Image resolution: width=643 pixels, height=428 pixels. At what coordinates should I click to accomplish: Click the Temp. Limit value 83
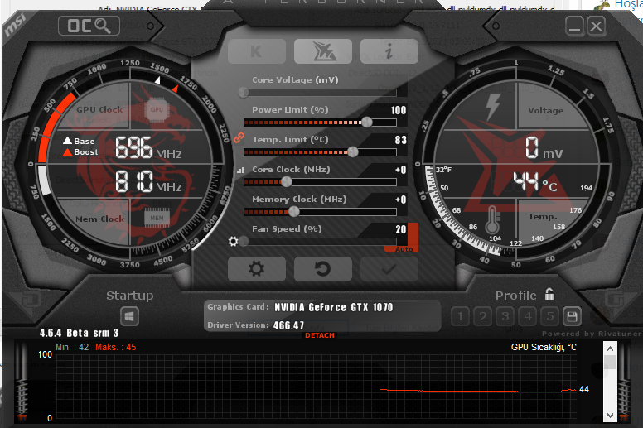pyautogui.click(x=401, y=140)
